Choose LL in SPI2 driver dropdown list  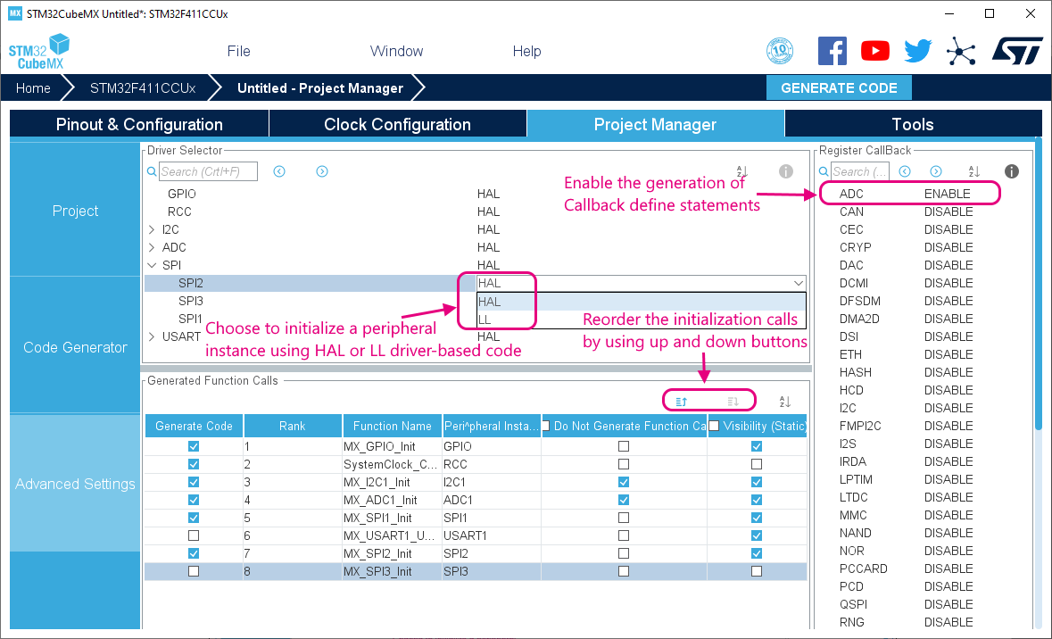[641, 319]
